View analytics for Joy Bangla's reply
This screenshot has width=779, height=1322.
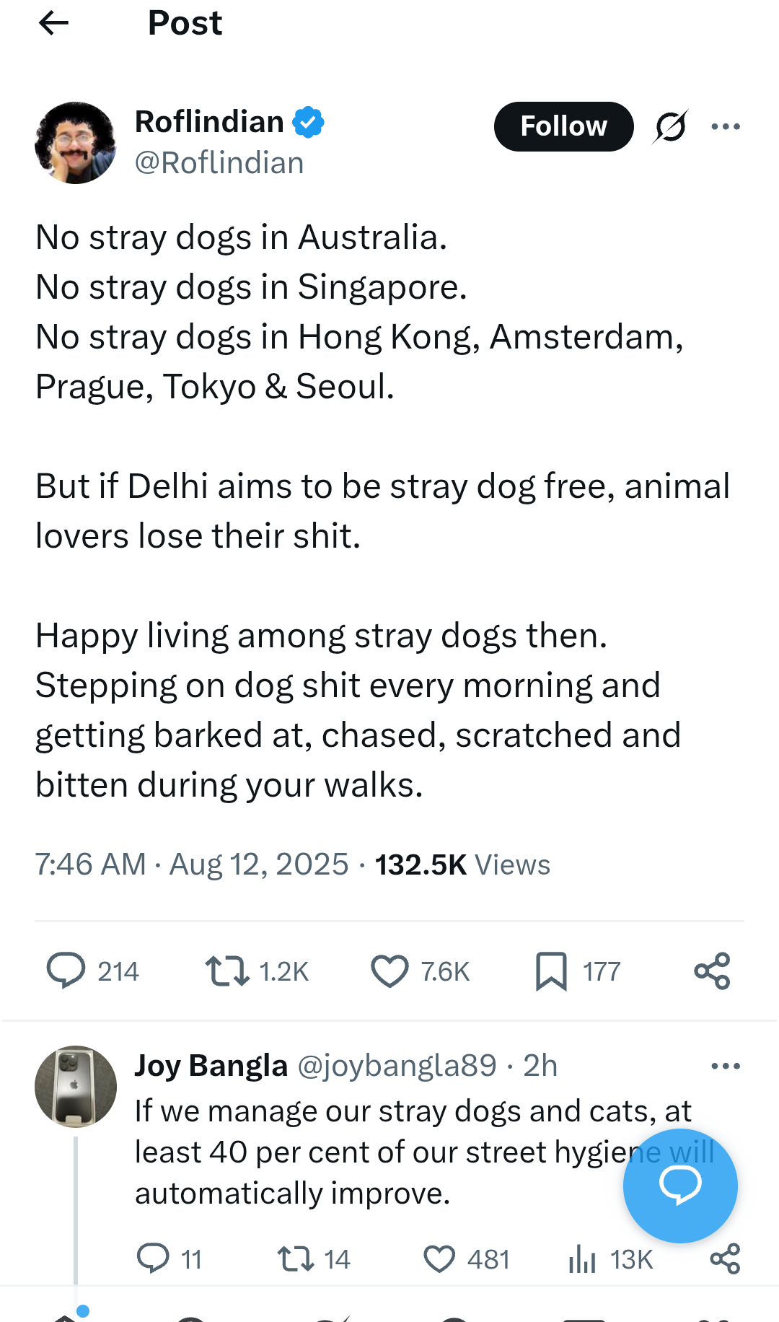[583, 1260]
